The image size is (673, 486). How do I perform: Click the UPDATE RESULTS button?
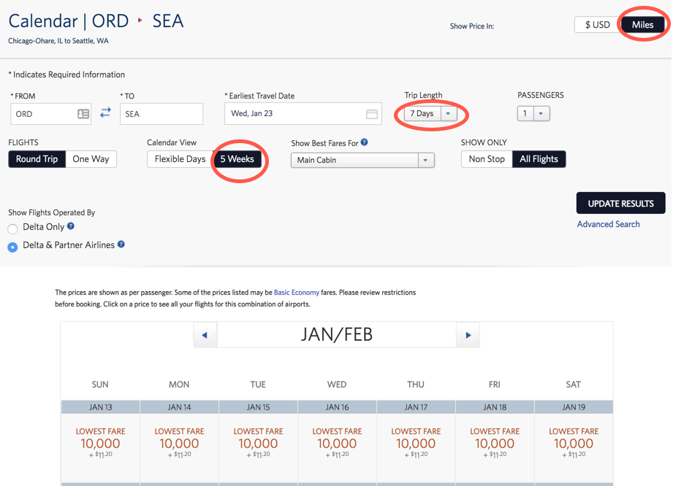click(620, 203)
